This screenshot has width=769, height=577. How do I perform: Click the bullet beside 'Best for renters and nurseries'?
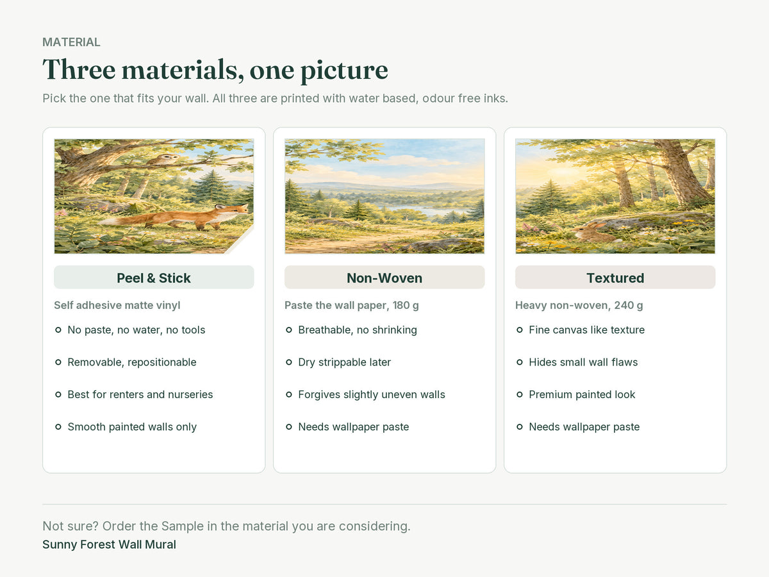click(x=58, y=394)
